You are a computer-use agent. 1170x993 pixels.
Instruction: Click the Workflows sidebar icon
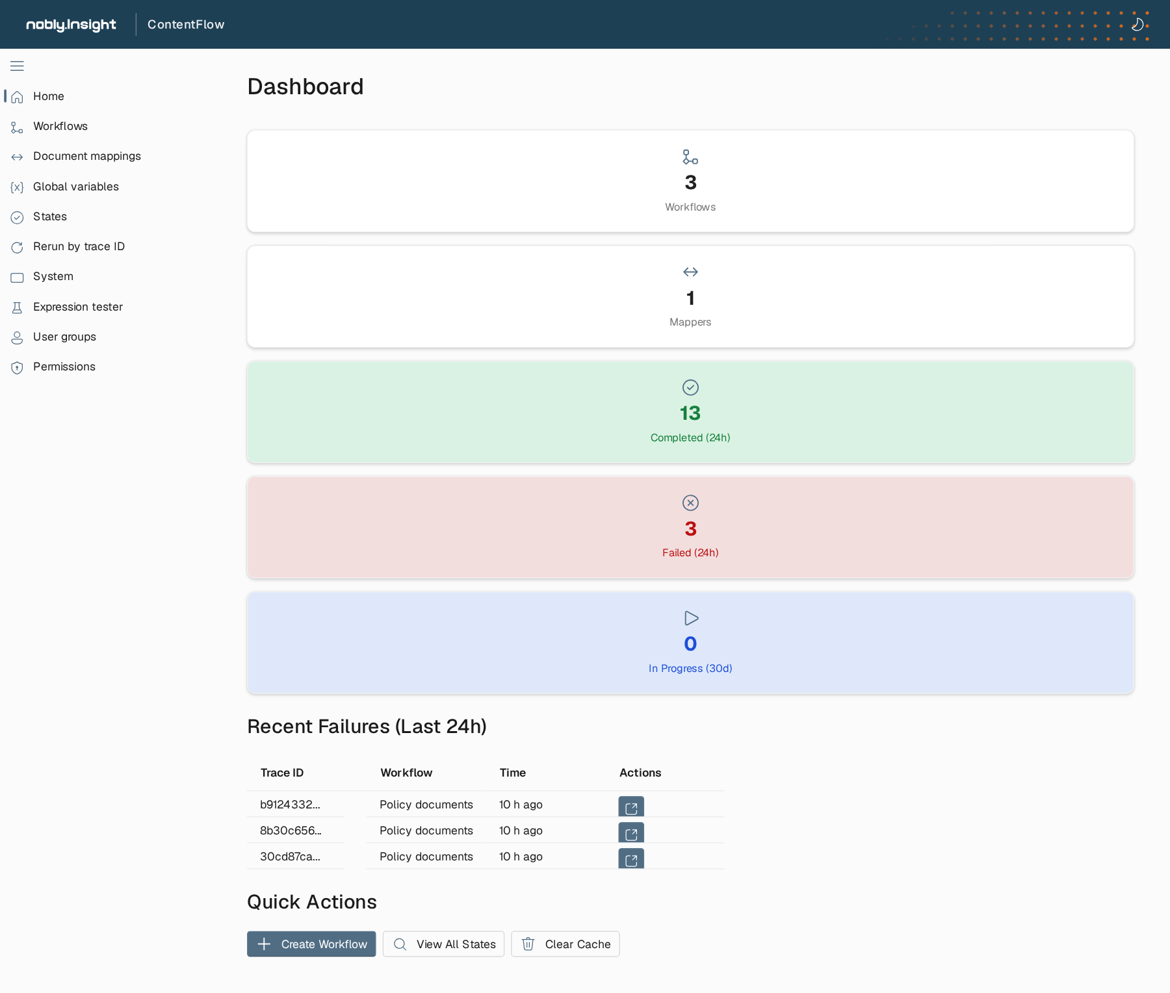(17, 127)
